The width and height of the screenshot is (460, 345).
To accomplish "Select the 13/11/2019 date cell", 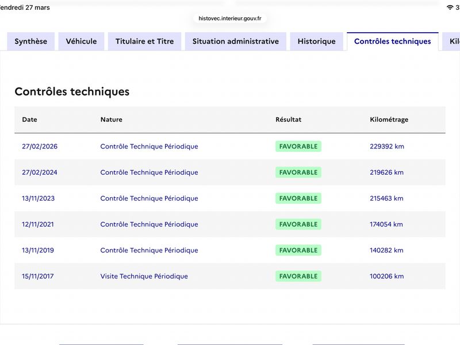I will (38, 250).
